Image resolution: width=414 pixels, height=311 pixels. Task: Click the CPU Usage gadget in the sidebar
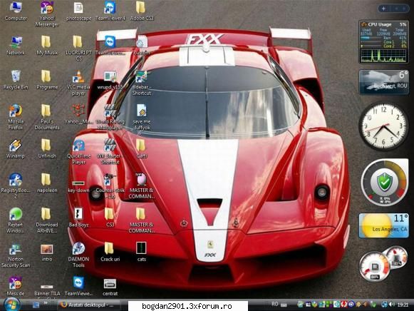[384, 42]
